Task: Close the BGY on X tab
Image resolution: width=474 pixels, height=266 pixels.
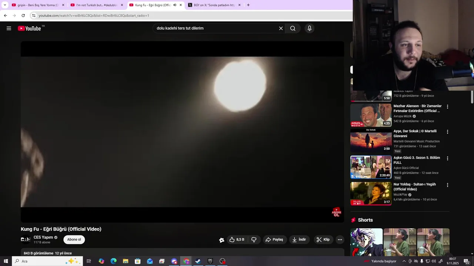Action: (x=239, y=5)
